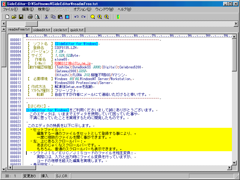
Task: Click the up arrow of the right-side vertical scrollbar
Action: (234, 37)
